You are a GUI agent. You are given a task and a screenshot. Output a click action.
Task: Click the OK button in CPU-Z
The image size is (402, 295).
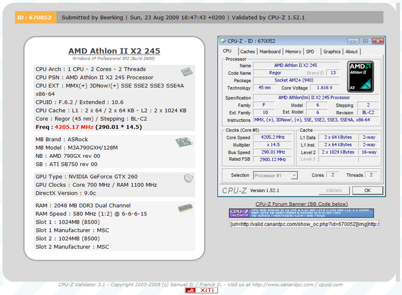coord(367,190)
